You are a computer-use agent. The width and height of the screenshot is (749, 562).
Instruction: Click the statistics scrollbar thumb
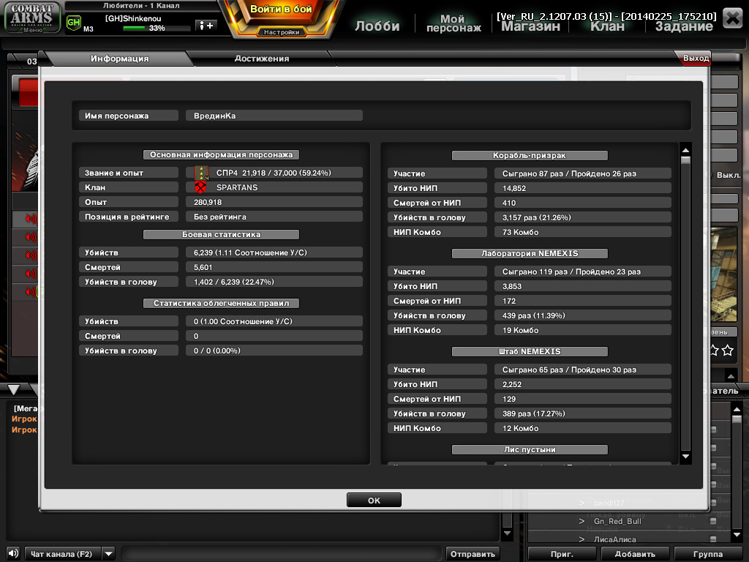(x=685, y=160)
